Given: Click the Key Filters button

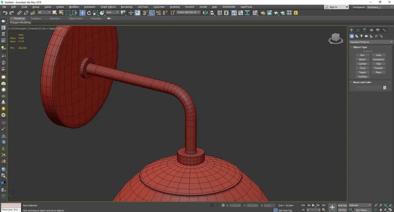Looking at the screenshot, I should click(362, 210).
